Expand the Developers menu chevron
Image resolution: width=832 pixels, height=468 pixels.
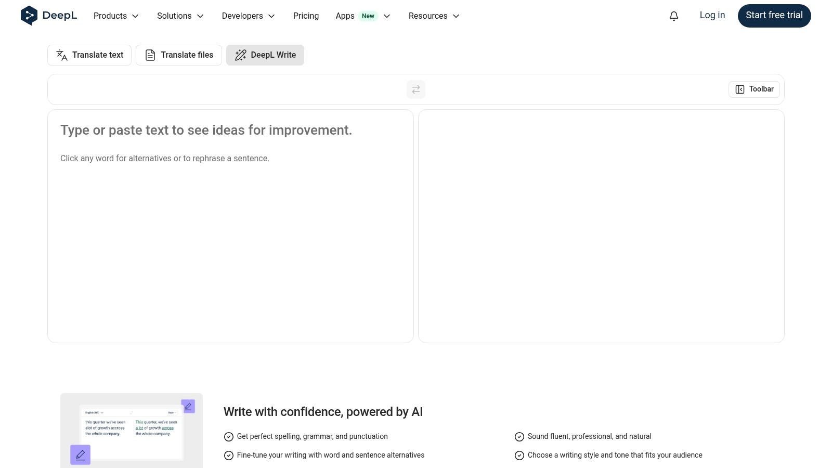pyautogui.click(x=271, y=16)
